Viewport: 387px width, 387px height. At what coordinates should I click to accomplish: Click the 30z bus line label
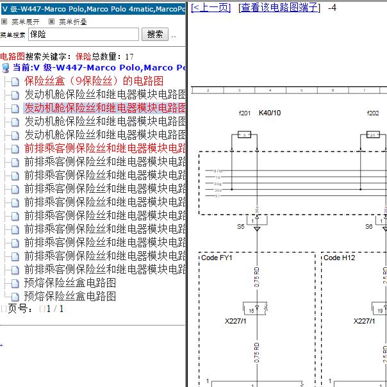(x=218, y=190)
